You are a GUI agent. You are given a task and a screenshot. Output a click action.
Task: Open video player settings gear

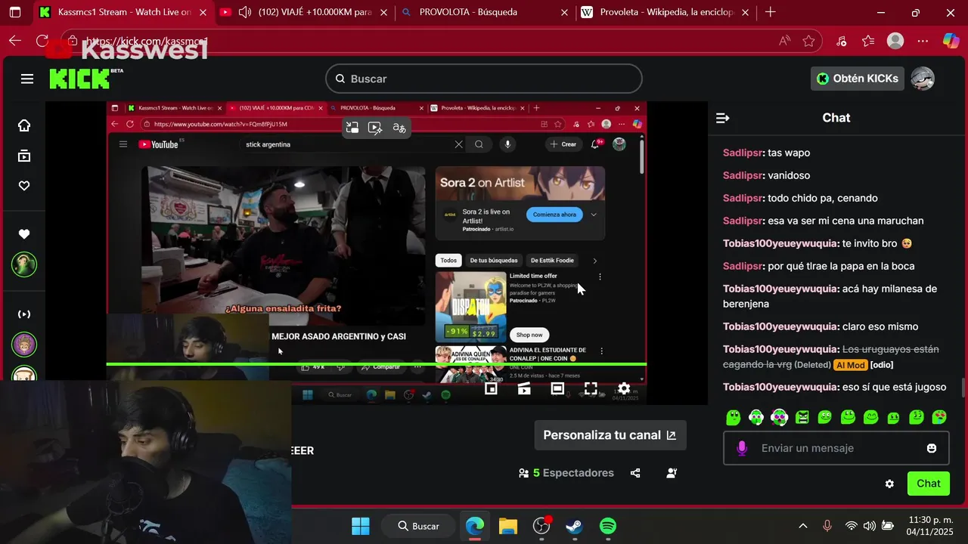624,388
